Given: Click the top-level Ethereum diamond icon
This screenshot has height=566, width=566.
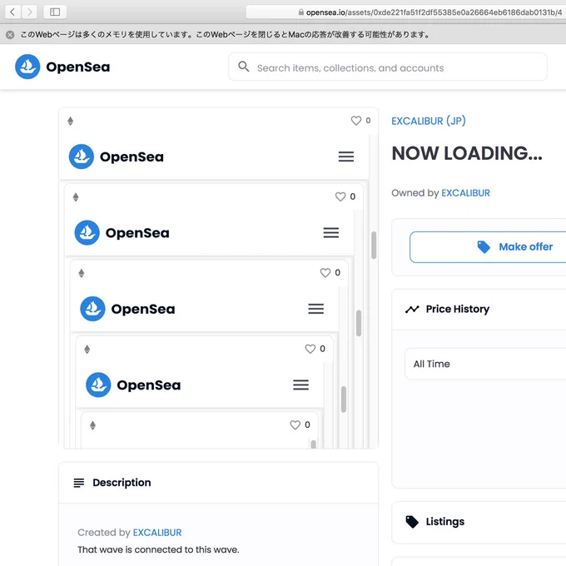Looking at the screenshot, I should click(71, 121).
